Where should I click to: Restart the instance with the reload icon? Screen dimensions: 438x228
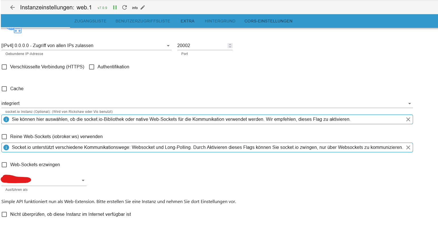click(125, 8)
